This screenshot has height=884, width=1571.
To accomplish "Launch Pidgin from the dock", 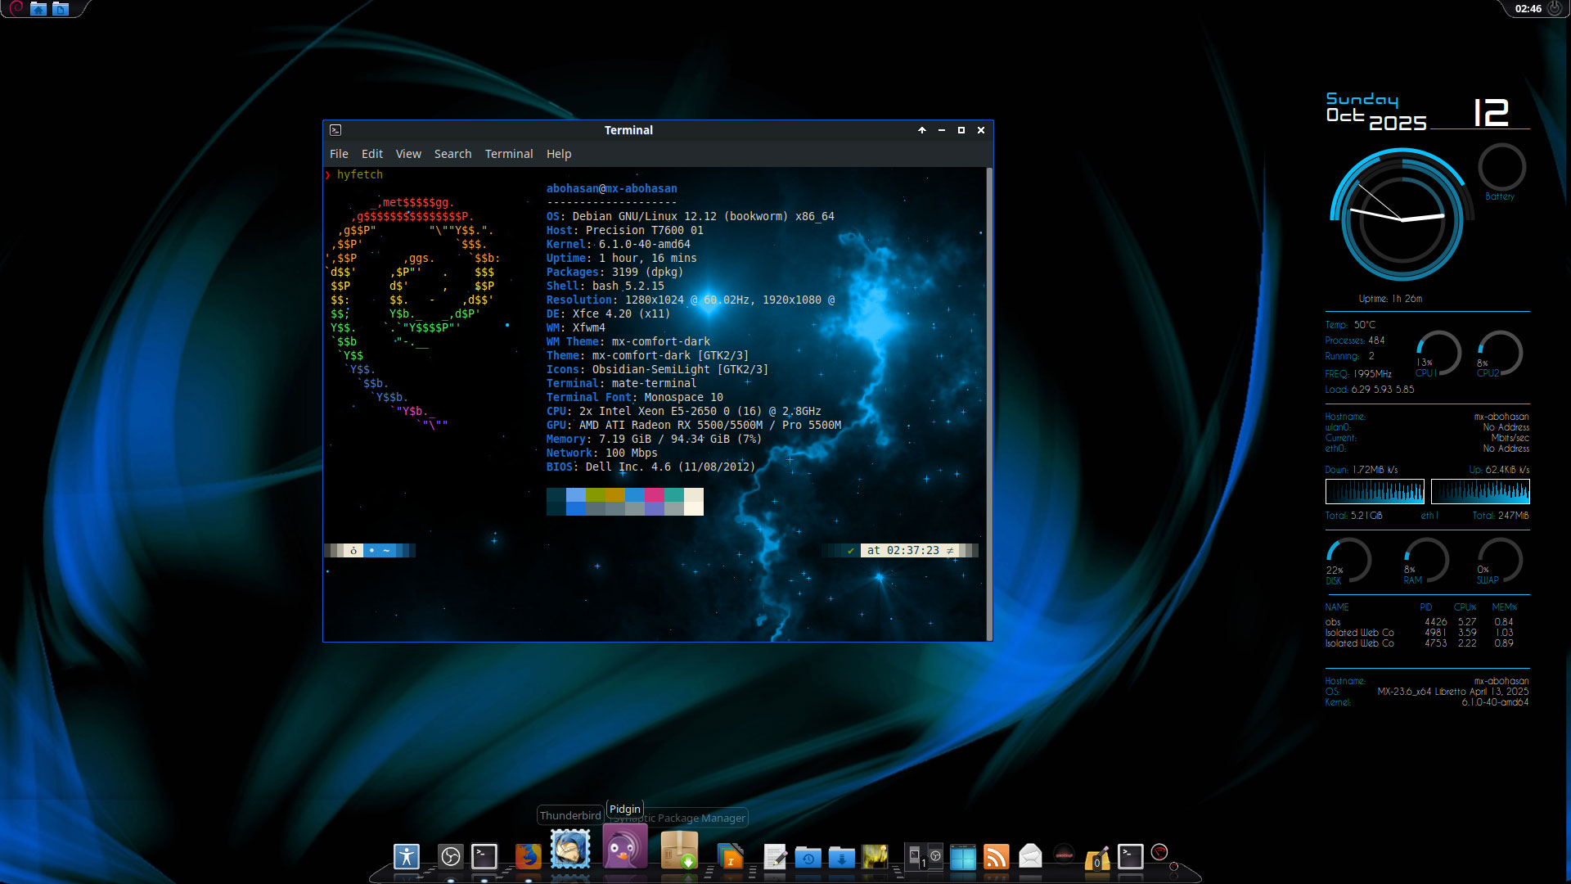I will pos(624,848).
